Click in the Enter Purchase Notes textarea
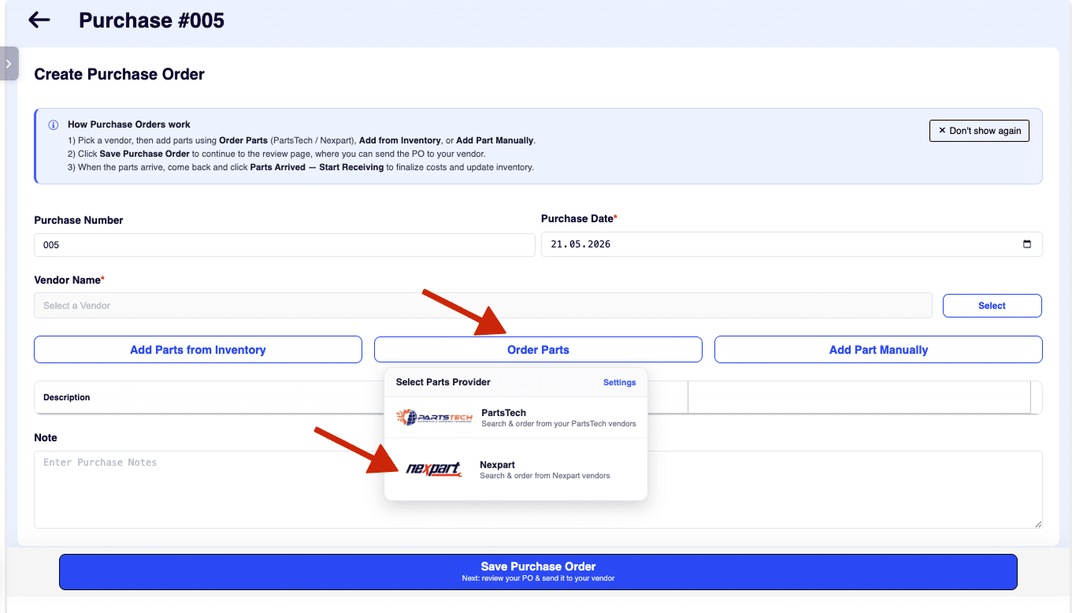Image resolution: width=1072 pixels, height=613 pixels. coord(538,489)
